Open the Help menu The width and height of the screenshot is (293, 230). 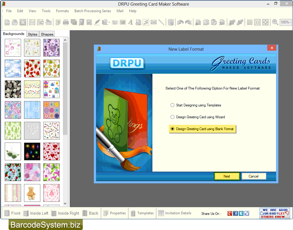point(133,11)
